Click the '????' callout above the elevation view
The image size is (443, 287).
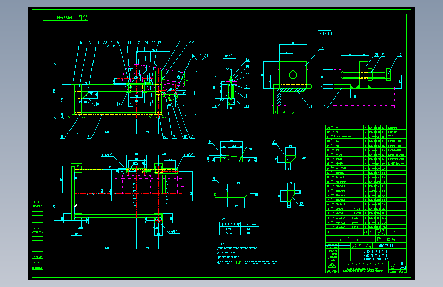pos(191,43)
